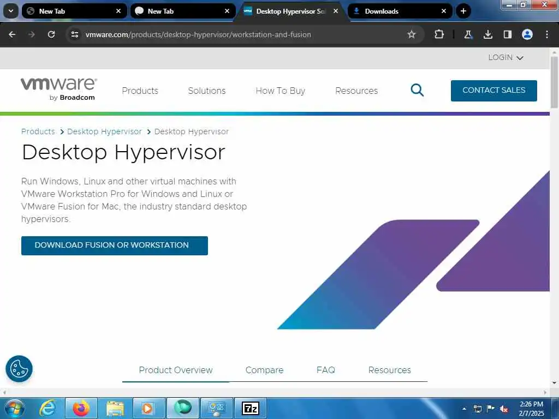Open the browser downloads icon
This screenshot has width=559, height=419.
click(487, 34)
